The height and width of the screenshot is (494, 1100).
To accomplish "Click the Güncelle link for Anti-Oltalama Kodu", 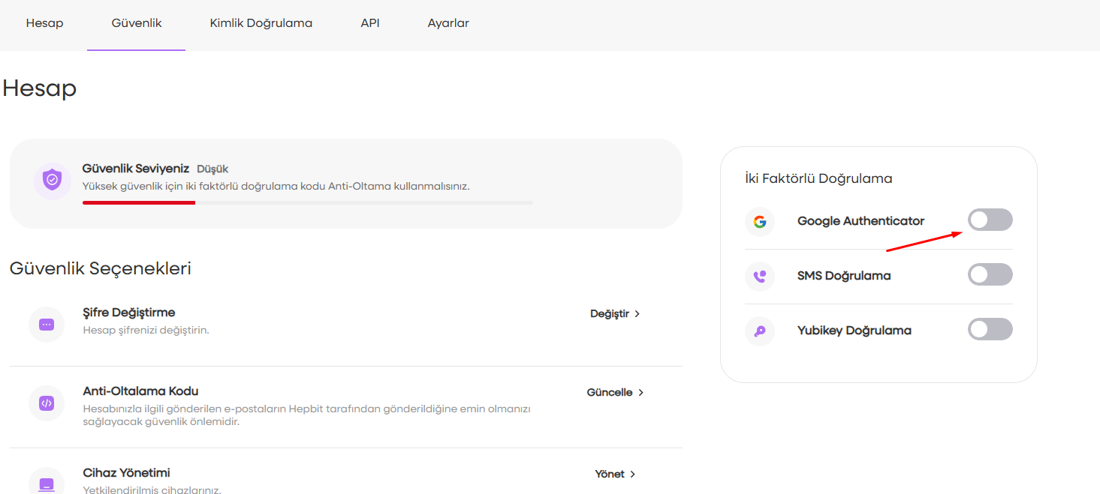I will coord(609,393).
